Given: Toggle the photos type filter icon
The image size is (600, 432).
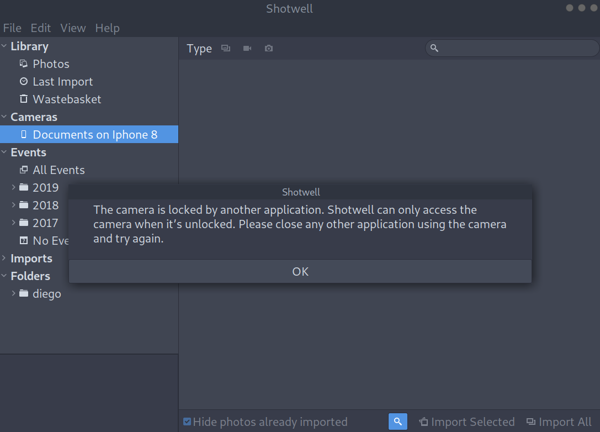Looking at the screenshot, I should pos(226,48).
